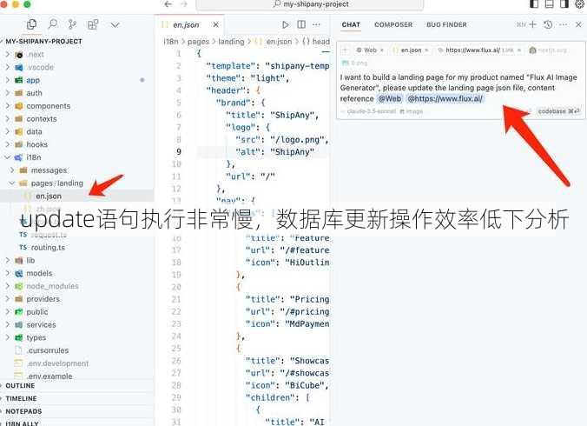587x426 pixels.
Task: Close the en.json editor tab
Action: (x=215, y=24)
